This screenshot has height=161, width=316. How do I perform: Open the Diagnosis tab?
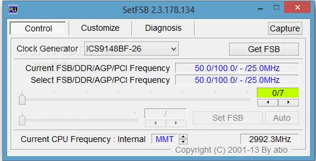pyautogui.click(x=163, y=28)
